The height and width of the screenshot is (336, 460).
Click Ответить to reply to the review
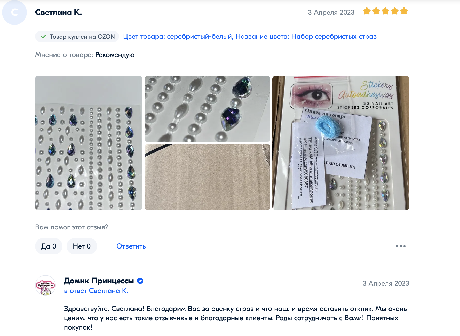pyautogui.click(x=131, y=246)
